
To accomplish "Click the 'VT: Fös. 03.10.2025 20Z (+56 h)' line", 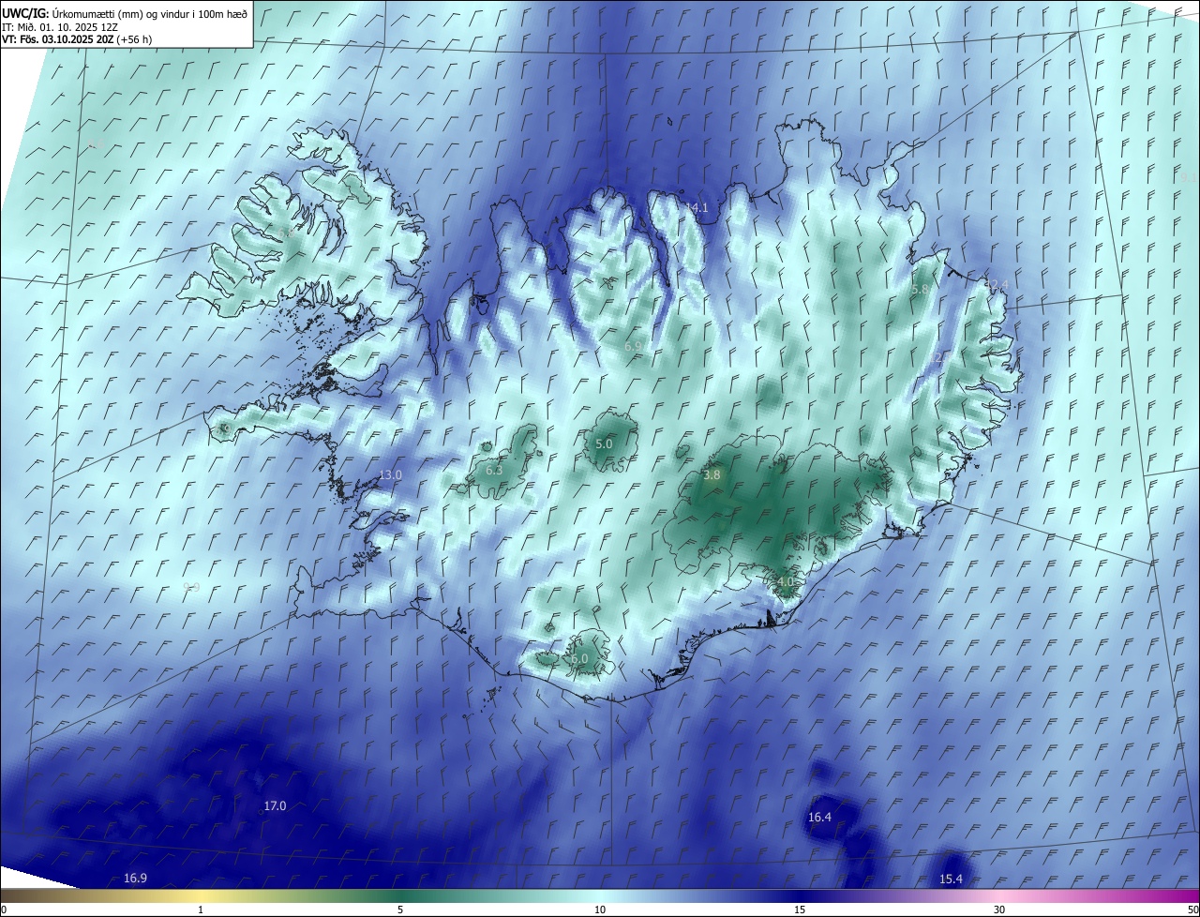I will click(x=77, y=39).
